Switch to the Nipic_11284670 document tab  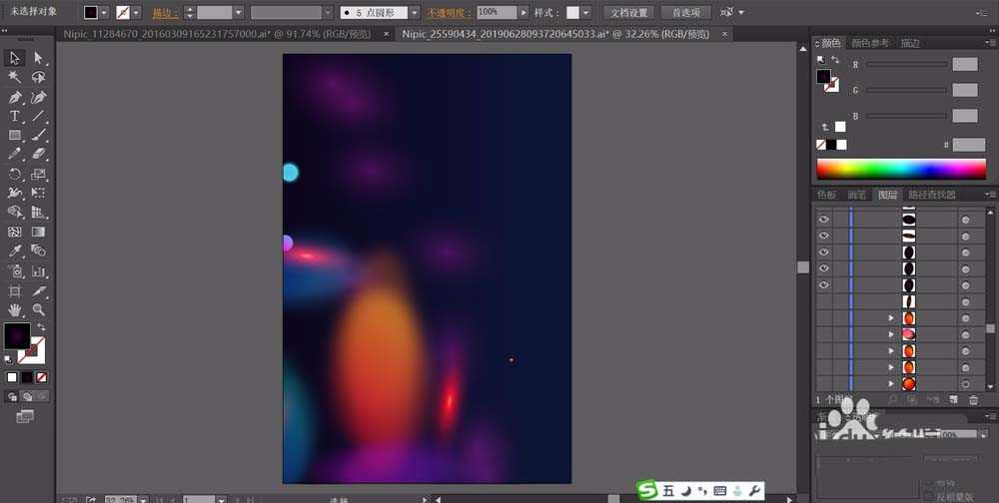coord(217,34)
